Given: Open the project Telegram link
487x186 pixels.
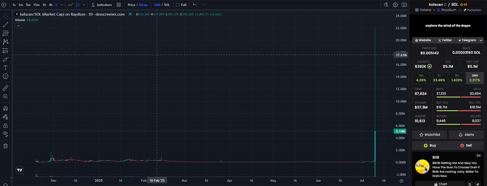Looking at the screenshot, I should 467,40.
